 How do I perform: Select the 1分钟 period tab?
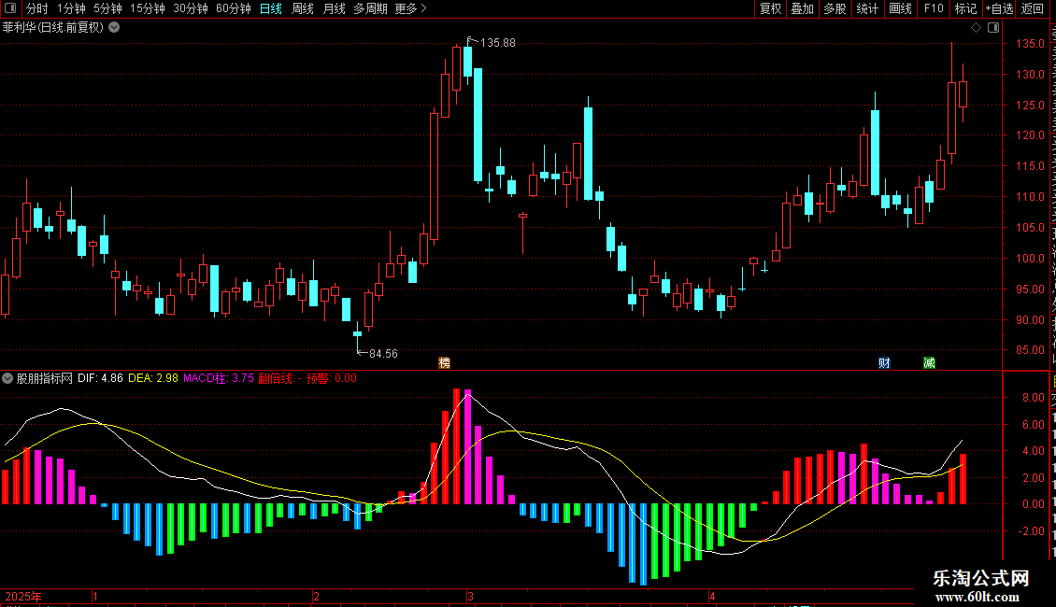tap(71, 8)
